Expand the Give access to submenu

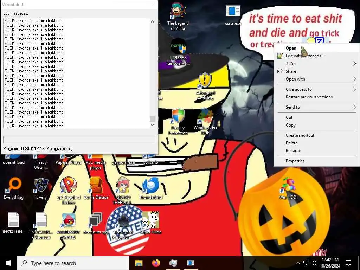[317, 89]
